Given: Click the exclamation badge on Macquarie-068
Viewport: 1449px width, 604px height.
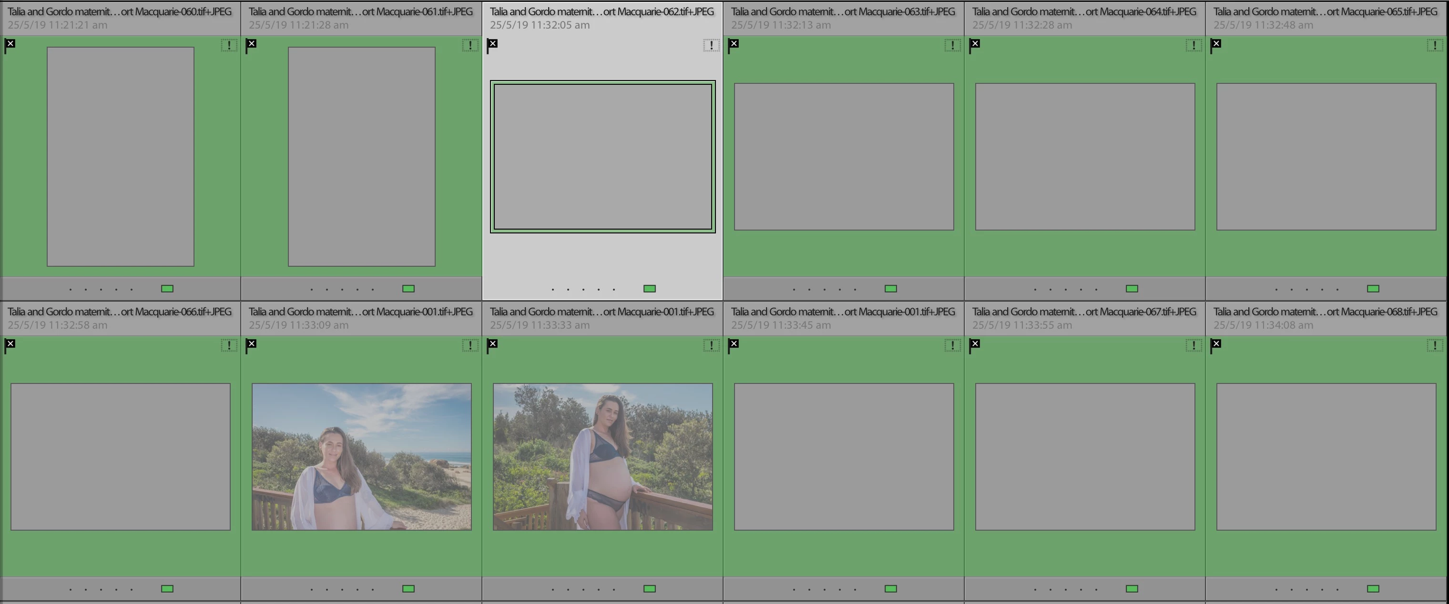Looking at the screenshot, I should [x=1434, y=345].
